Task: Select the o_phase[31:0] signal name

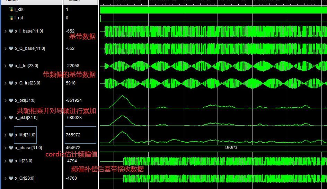Action: click(x=28, y=148)
